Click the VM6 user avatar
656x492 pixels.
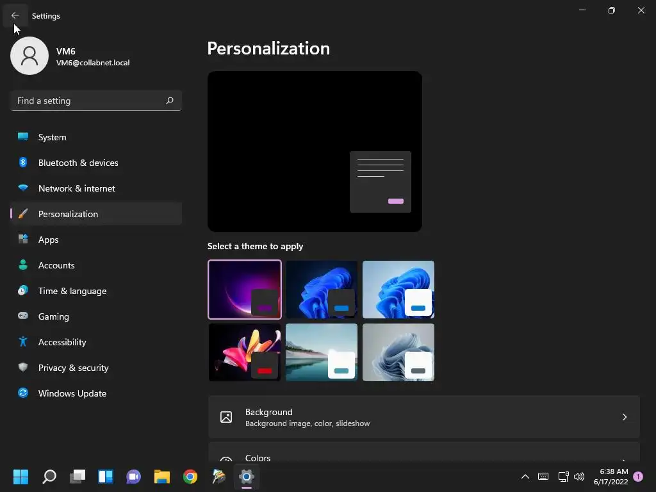[x=29, y=56]
